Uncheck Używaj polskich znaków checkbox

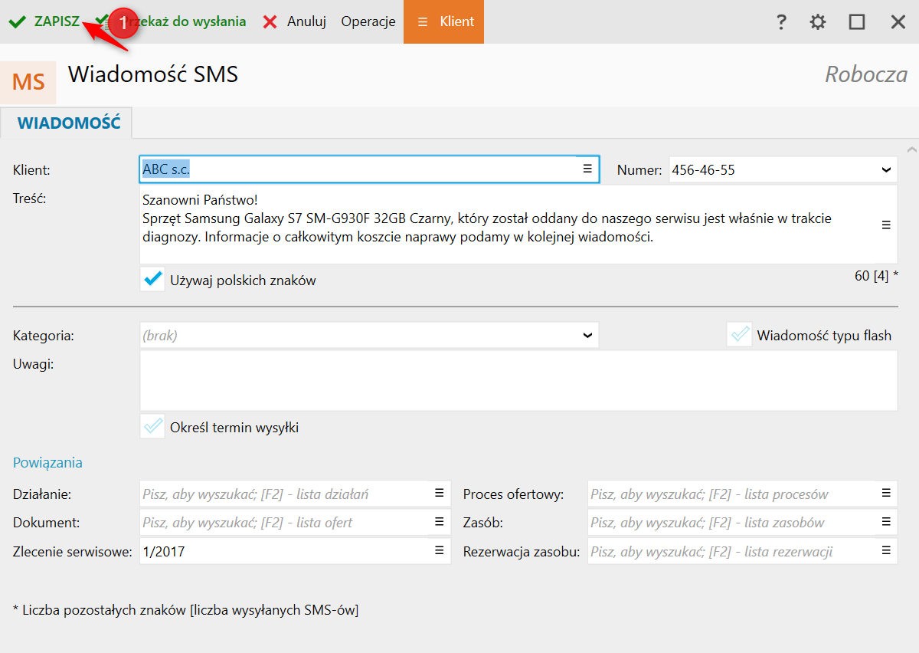(153, 279)
